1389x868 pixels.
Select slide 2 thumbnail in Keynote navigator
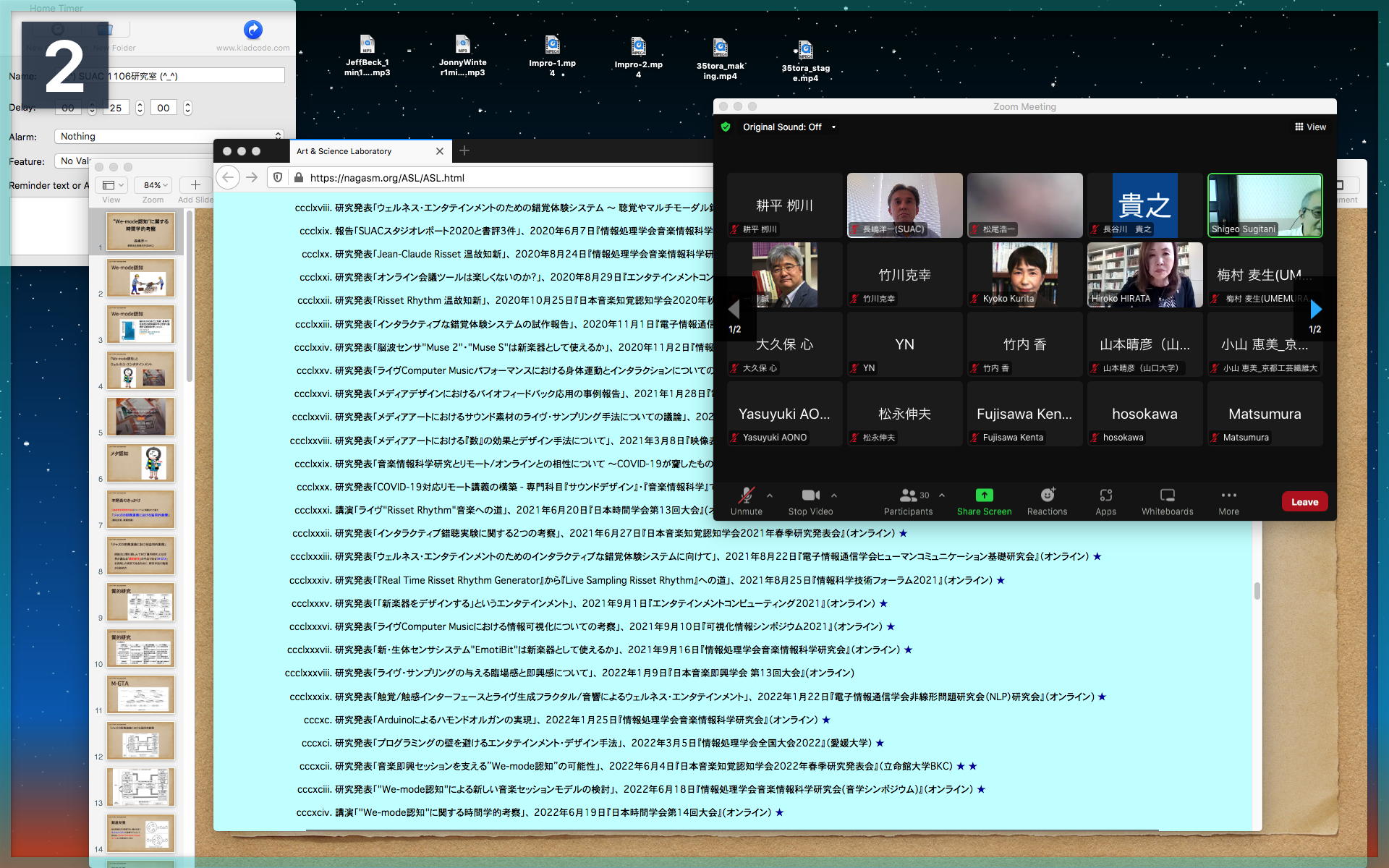(x=141, y=278)
